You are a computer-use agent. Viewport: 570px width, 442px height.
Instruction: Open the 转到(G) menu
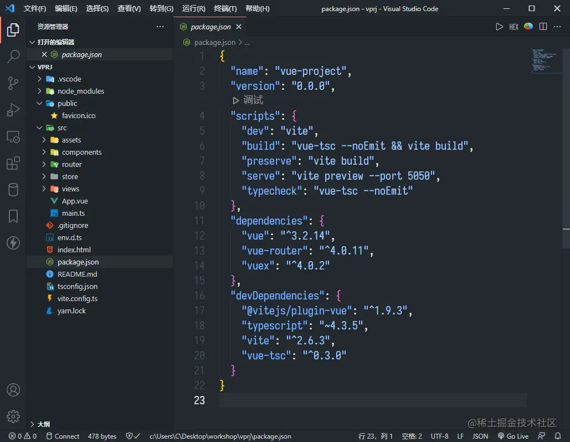click(x=161, y=8)
